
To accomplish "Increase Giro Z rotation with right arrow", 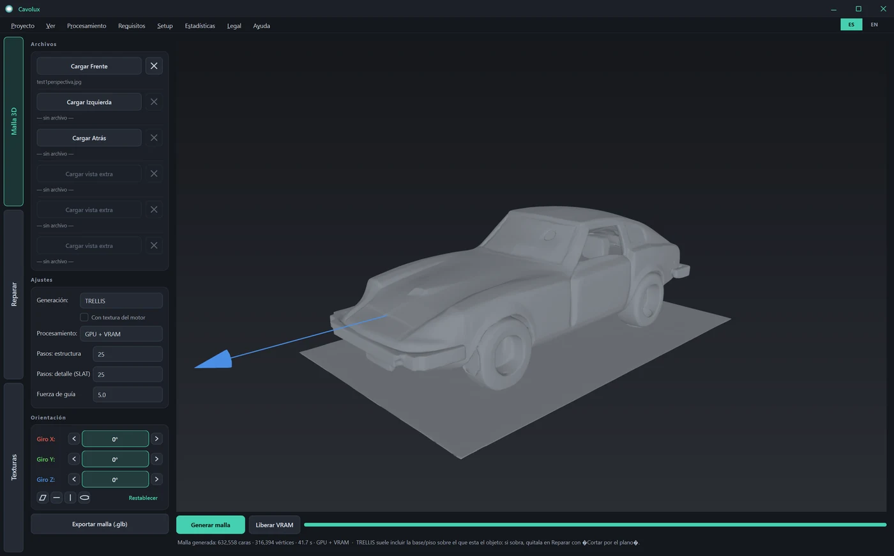I will (156, 479).
